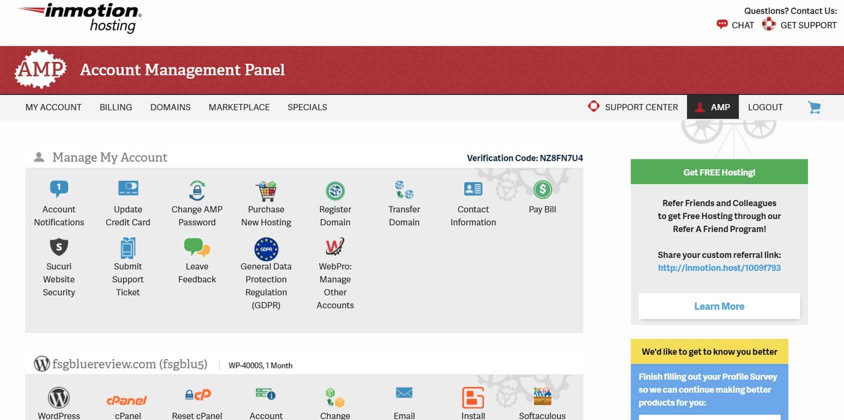Screen dimensions: 844x420
Task: Click Change AMP Password padlock icon
Action: tap(197, 190)
